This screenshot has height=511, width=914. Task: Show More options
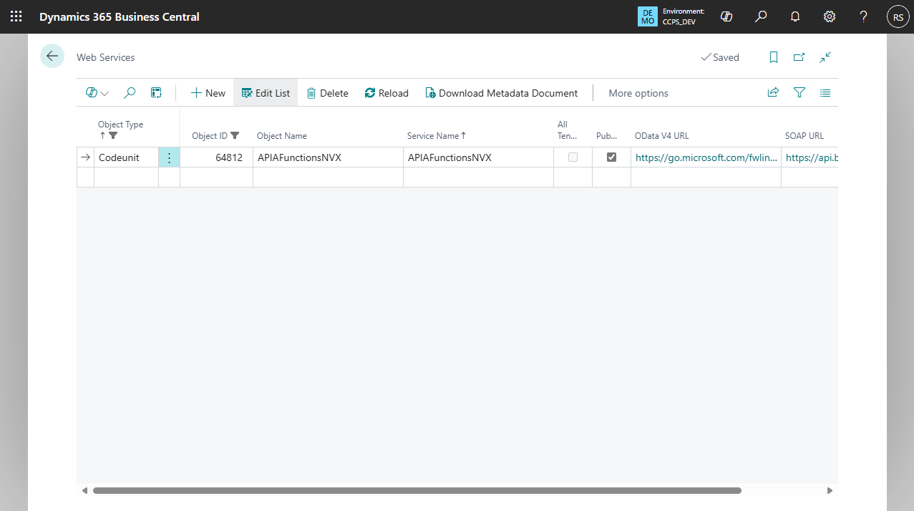(638, 93)
